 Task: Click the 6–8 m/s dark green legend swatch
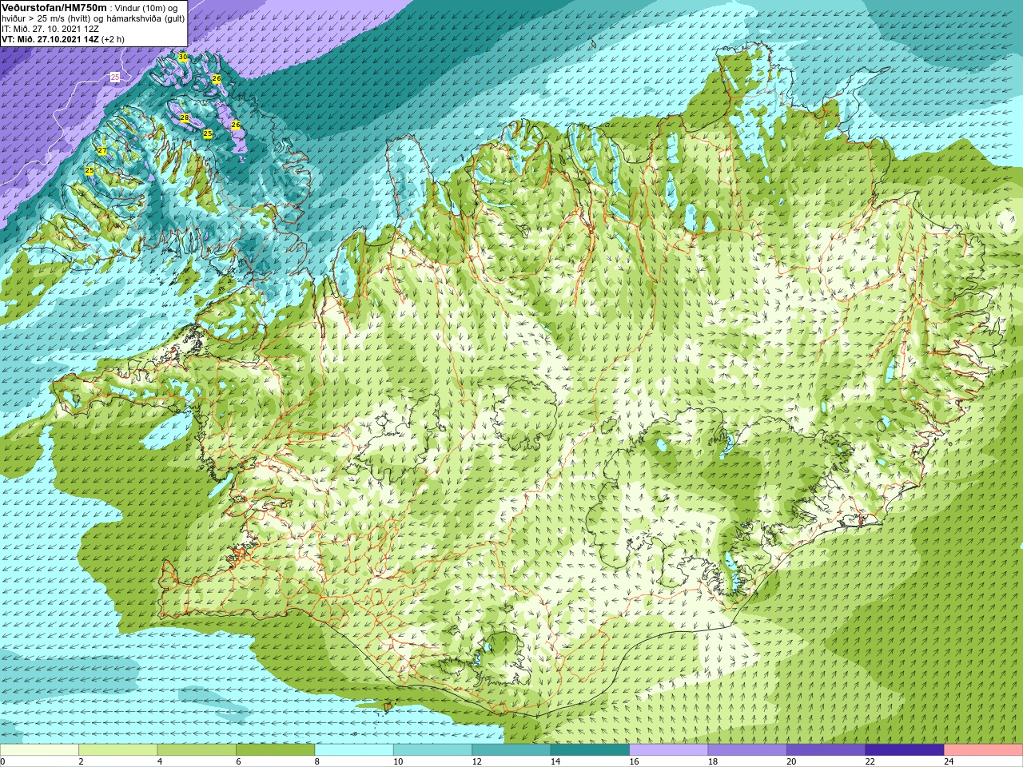[x=275, y=750]
